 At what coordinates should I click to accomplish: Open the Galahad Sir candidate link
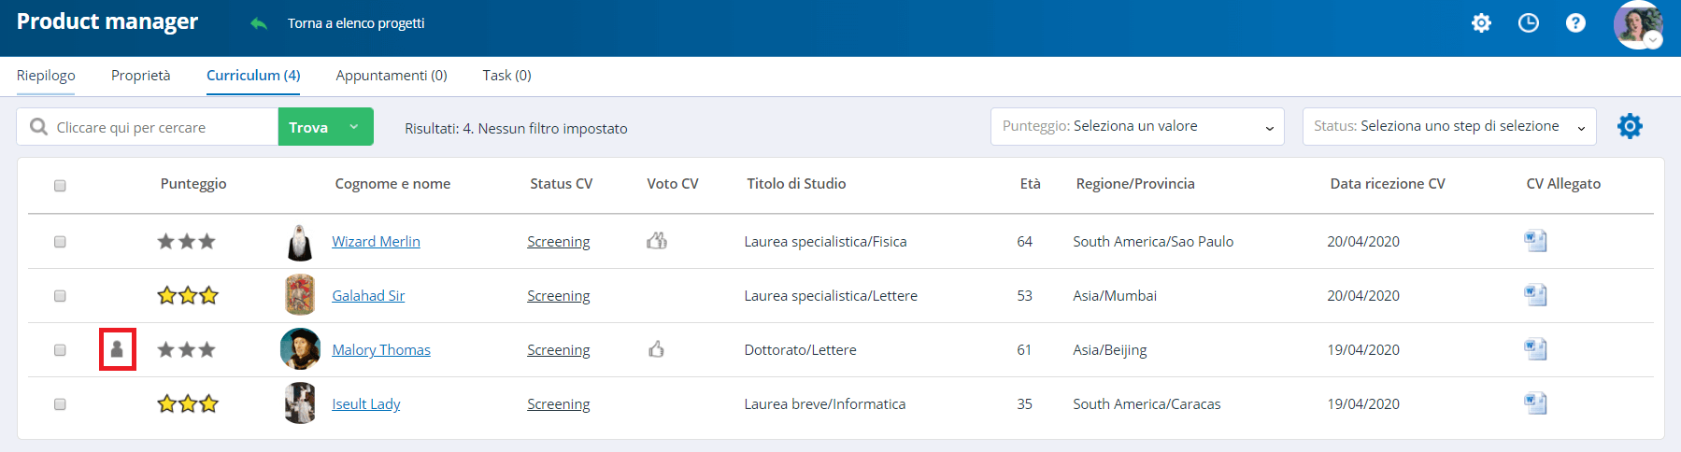pyautogui.click(x=368, y=296)
